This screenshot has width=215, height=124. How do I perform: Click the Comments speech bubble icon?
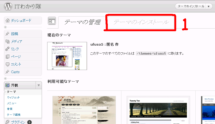click(7, 64)
